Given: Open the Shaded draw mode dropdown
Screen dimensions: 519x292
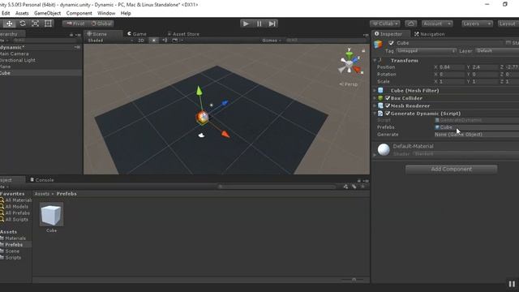Looking at the screenshot, I should pos(110,41).
